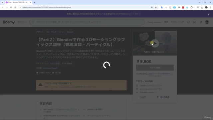The image size is (213, 120).
Task: Click the light-blue square extension icon
Action: pyautogui.click(x=174, y=7)
